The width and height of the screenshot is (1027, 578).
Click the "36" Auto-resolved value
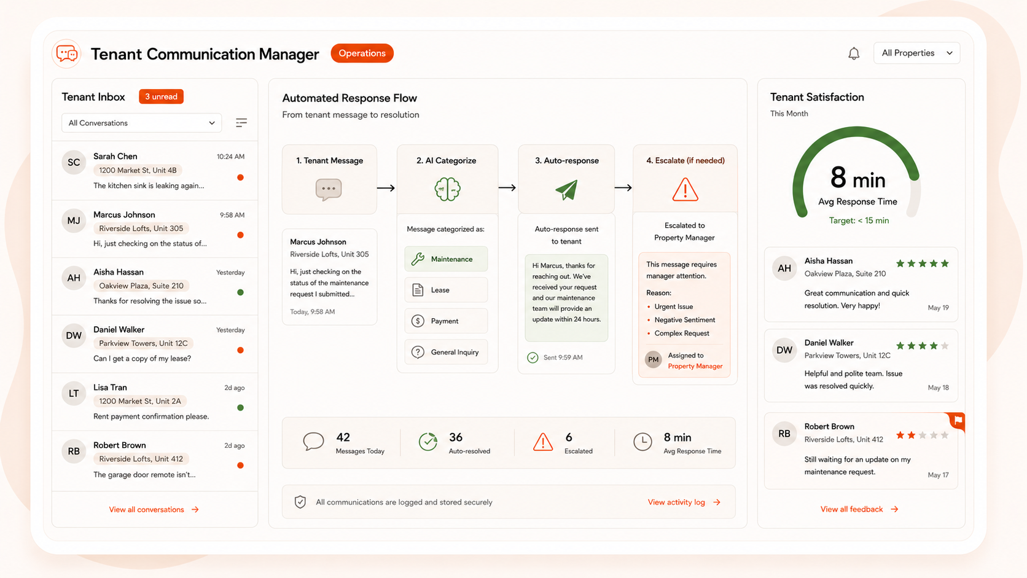(456, 437)
